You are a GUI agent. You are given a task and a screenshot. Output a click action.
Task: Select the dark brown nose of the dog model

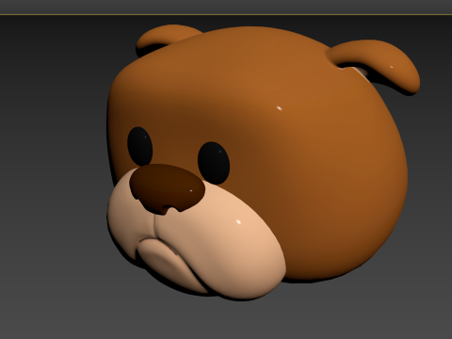[x=167, y=189]
